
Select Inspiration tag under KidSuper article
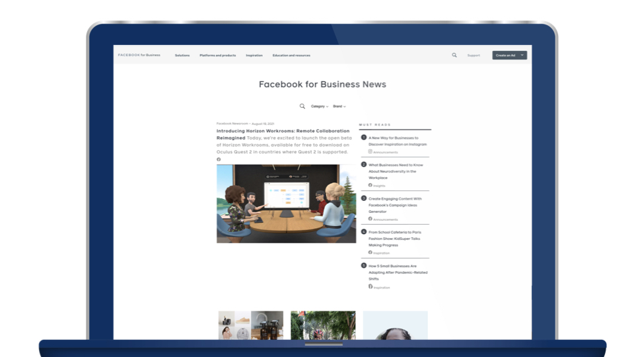pyautogui.click(x=381, y=253)
